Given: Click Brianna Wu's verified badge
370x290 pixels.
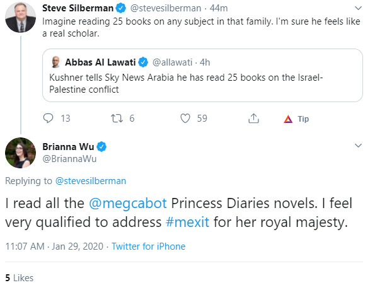Looking at the screenshot, I should 101,147.
